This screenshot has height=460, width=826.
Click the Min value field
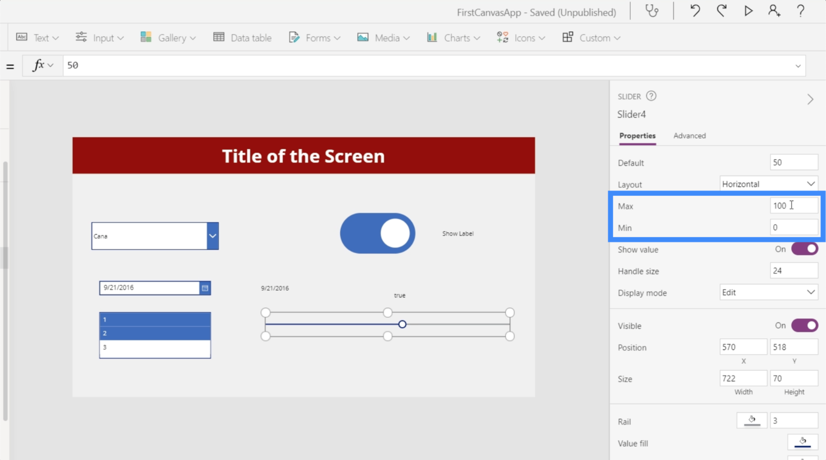(x=794, y=227)
